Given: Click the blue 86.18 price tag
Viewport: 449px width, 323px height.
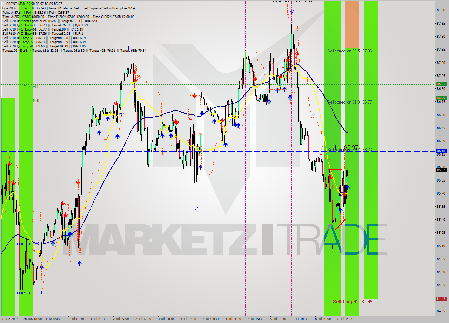Looking at the screenshot, I should point(441,151).
